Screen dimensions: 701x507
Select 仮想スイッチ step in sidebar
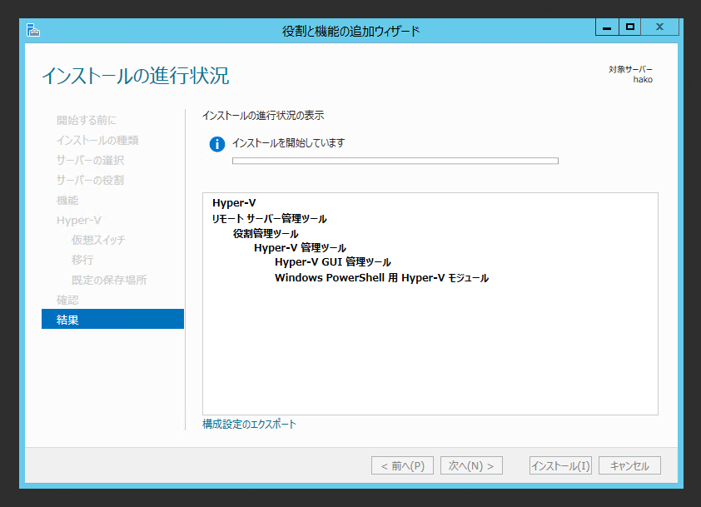point(98,240)
